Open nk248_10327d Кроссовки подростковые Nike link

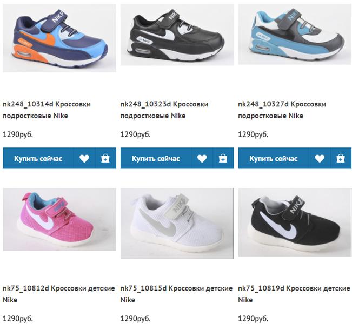tap(282, 110)
